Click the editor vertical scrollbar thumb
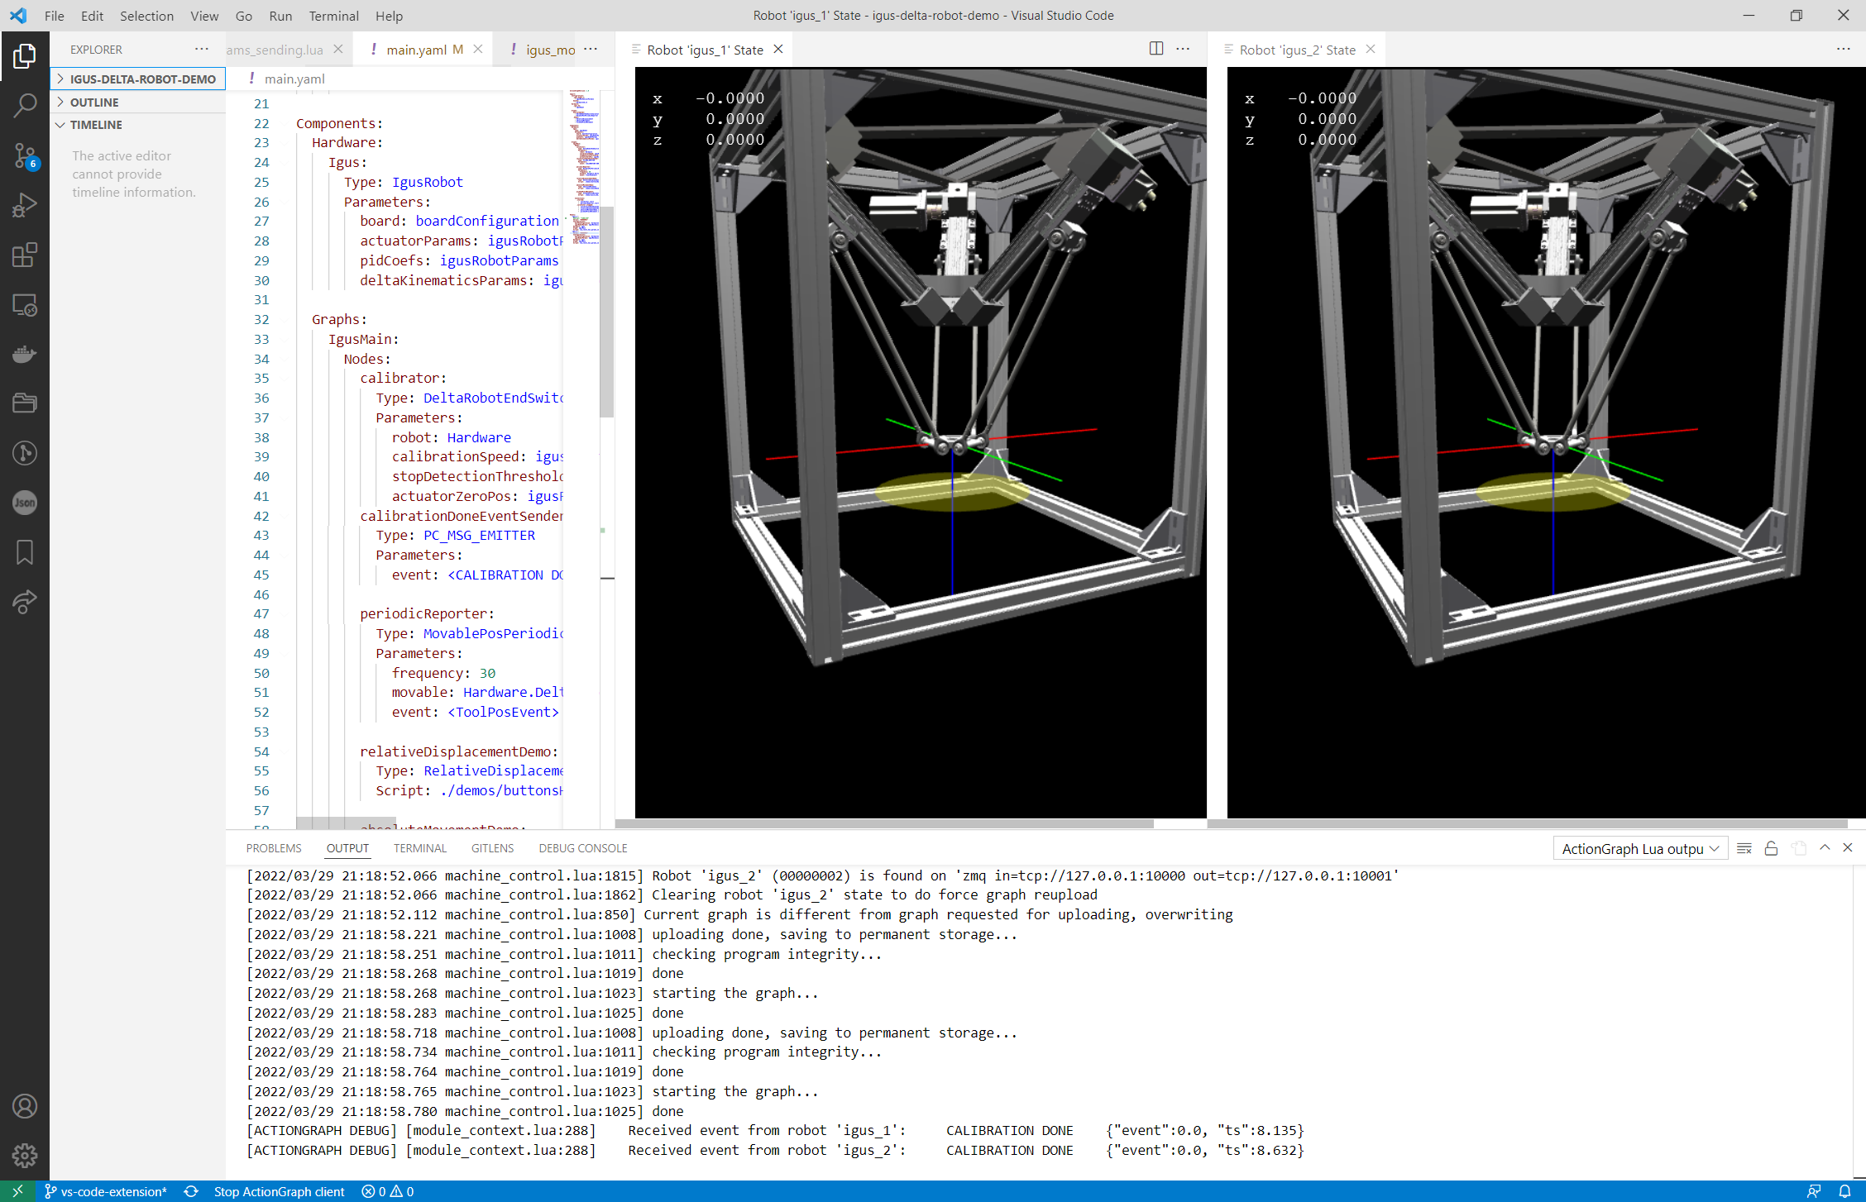The width and height of the screenshot is (1866, 1202). pos(607,312)
